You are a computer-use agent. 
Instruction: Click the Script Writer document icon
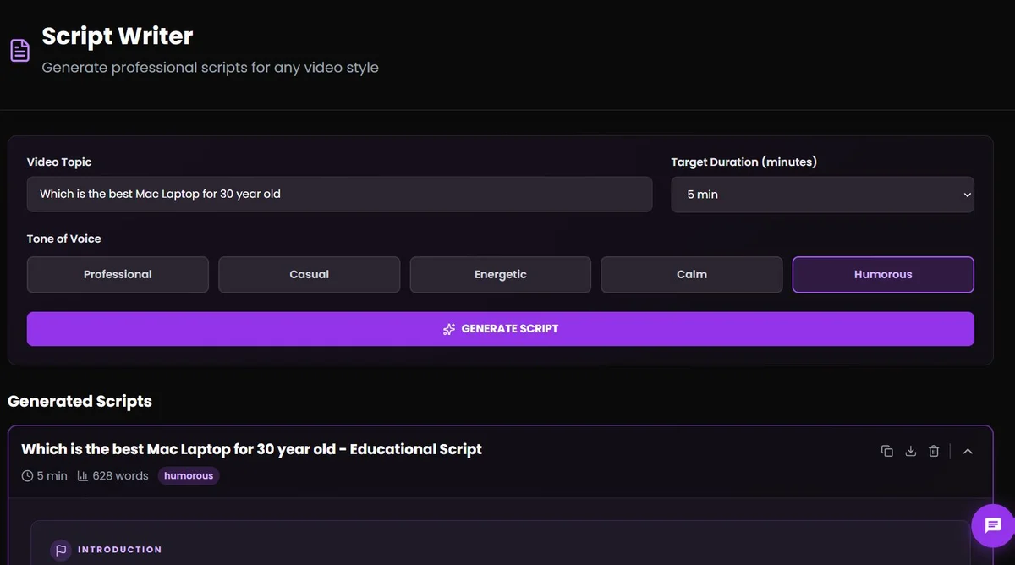(19, 50)
